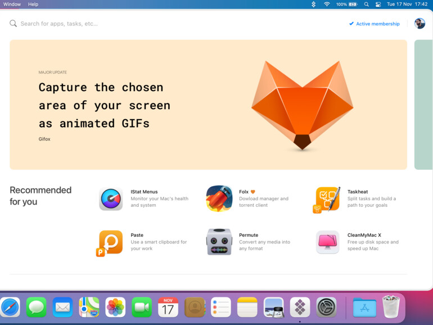Click the iStat Menus title
433x325 pixels.
144,192
